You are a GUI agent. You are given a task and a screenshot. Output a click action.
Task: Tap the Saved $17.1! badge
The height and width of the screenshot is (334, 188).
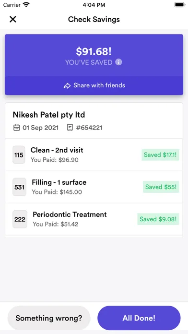[160, 155]
